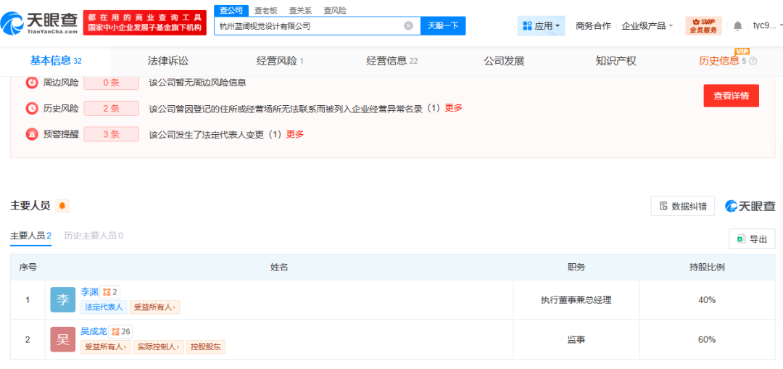Open the SVIP 会员服务 badge

pos(703,26)
